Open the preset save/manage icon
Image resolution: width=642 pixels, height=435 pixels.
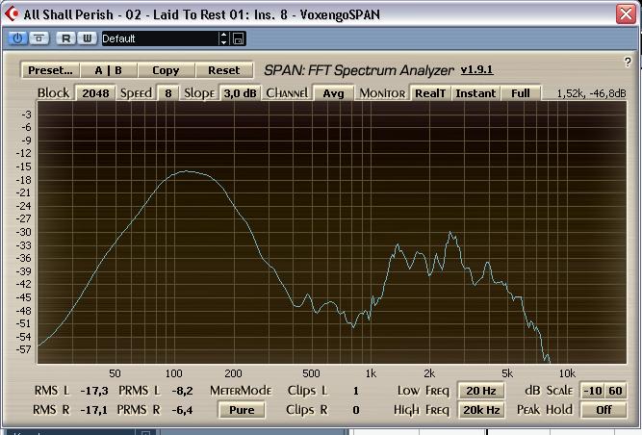pos(239,38)
